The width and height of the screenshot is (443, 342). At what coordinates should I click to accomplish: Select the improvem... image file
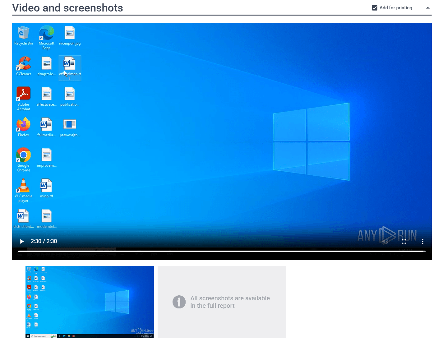[x=46, y=158]
